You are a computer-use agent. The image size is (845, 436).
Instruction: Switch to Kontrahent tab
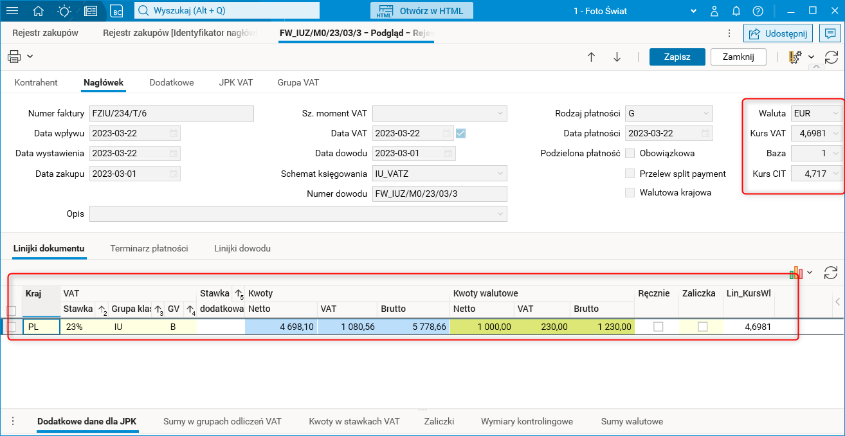tap(36, 82)
